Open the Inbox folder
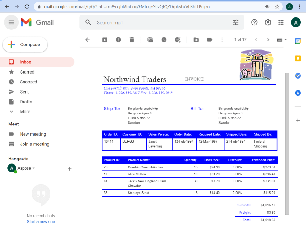This screenshot has height=230, width=306. coord(37,62)
